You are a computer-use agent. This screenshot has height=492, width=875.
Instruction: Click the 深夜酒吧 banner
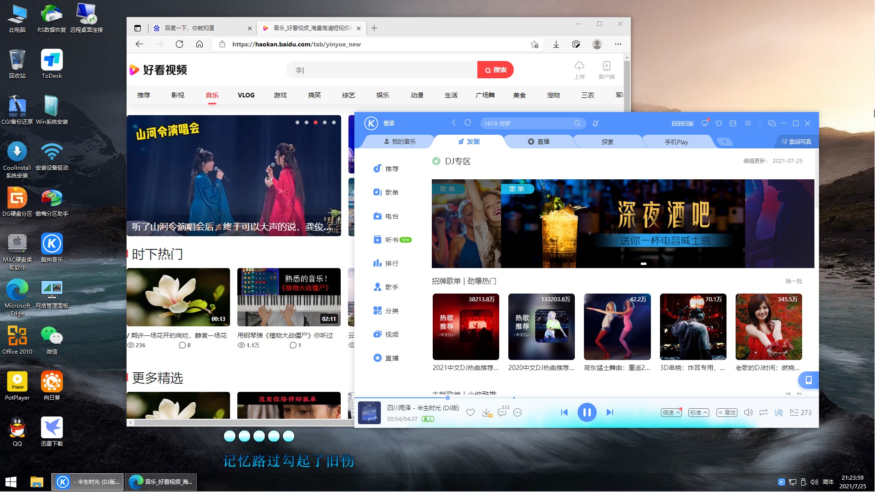623,223
